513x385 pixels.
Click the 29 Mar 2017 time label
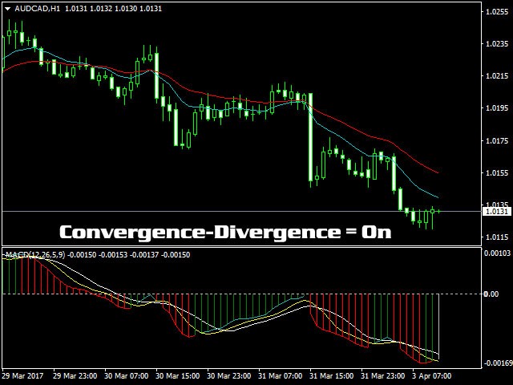pos(22,376)
